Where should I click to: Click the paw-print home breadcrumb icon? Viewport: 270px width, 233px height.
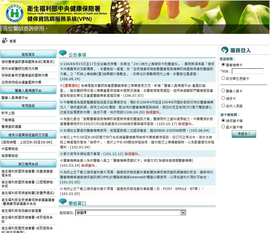(5, 40)
